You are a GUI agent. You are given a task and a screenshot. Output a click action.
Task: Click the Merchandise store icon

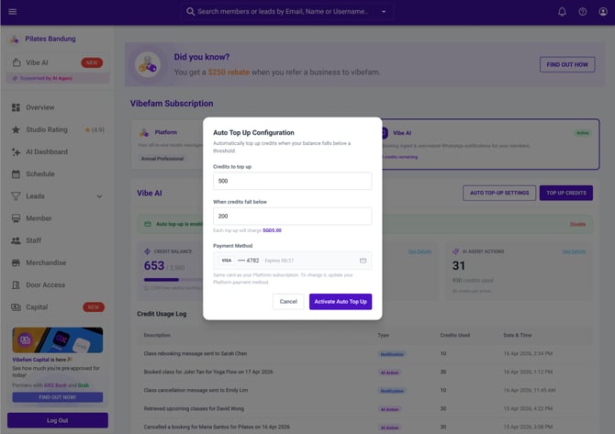[16, 262]
